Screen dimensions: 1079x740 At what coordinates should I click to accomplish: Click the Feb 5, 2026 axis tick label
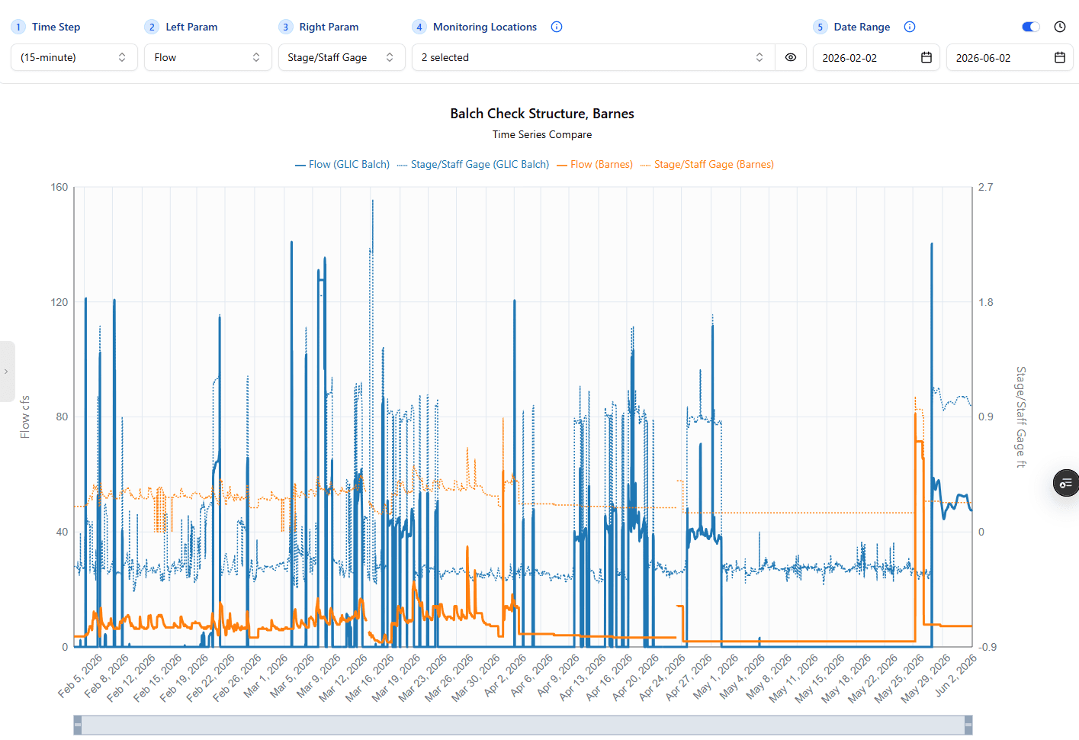(80, 676)
